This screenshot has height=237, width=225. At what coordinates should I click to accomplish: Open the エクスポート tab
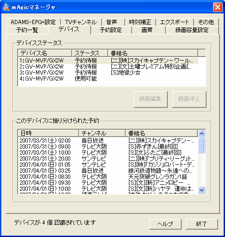tap(175, 22)
